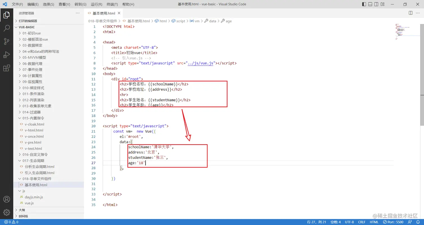Open the Accounts menu icon
Viewport: 424px width, 225px height.
[6, 199]
